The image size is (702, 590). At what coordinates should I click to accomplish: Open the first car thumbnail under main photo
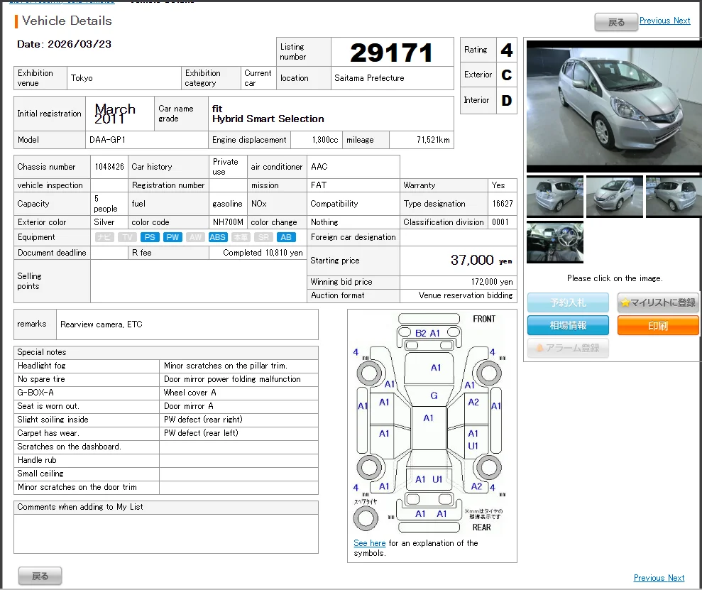point(554,197)
